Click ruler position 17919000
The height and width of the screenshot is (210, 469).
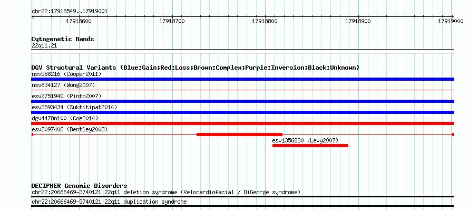451,21
